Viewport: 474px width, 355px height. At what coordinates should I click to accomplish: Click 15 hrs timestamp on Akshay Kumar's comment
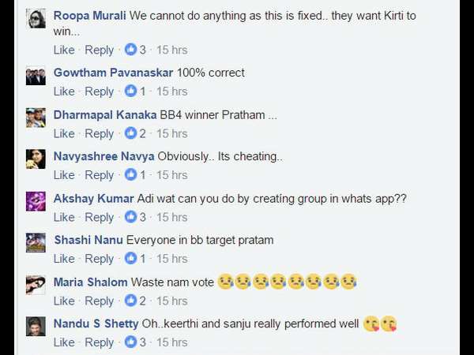pos(171,217)
